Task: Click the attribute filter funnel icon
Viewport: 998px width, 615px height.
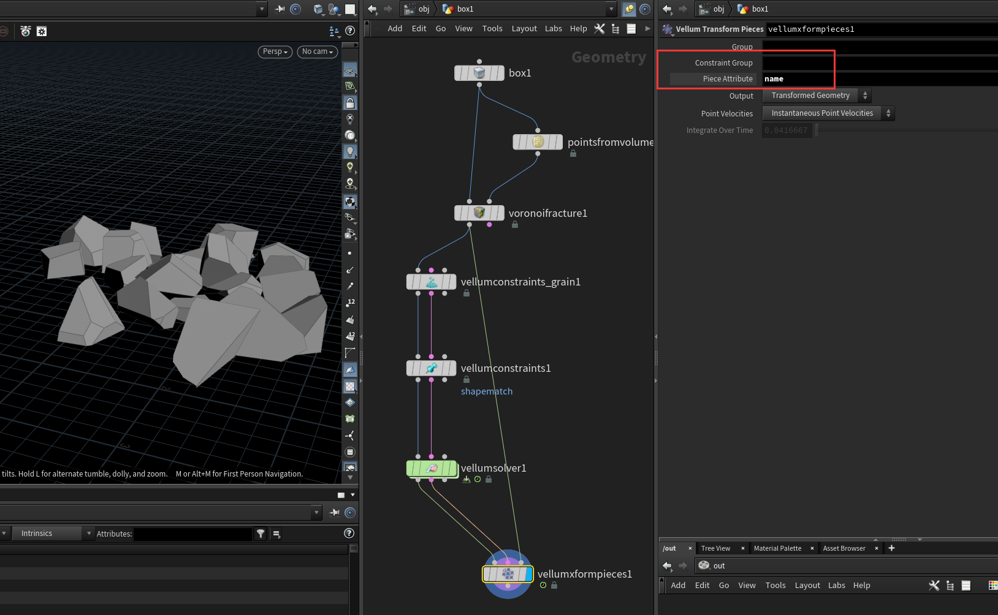Action: (x=261, y=534)
